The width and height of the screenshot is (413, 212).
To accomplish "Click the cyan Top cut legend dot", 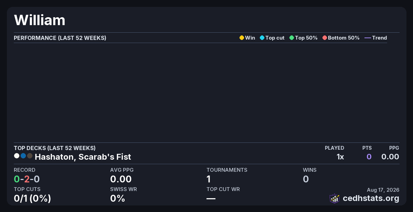I will point(262,38).
